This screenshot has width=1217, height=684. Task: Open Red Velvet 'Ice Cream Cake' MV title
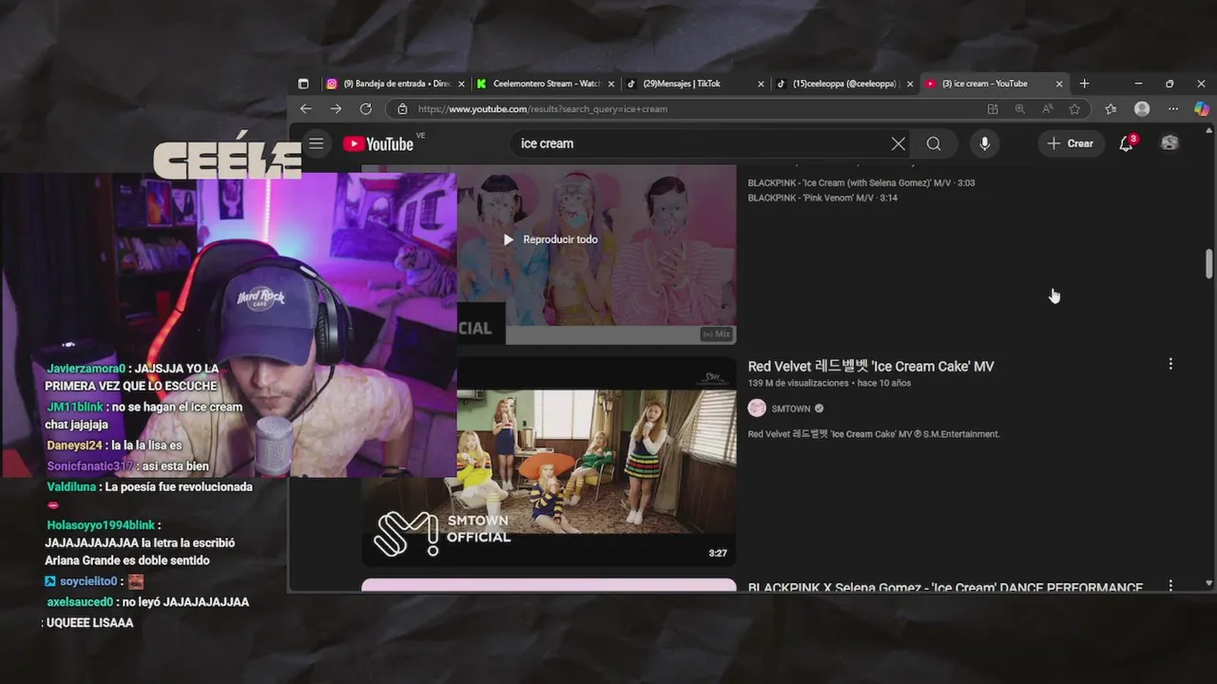(871, 366)
